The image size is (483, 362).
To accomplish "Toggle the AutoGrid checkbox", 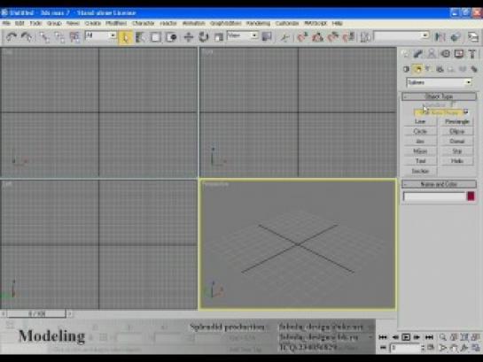I will point(453,104).
